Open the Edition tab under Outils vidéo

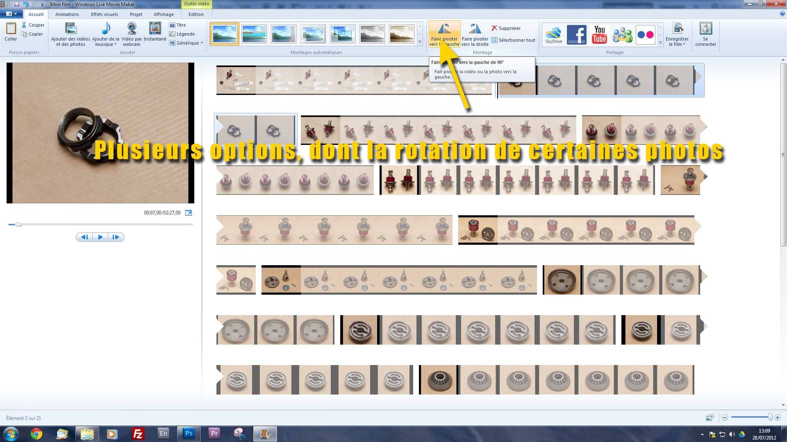click(x=196, y=14)
